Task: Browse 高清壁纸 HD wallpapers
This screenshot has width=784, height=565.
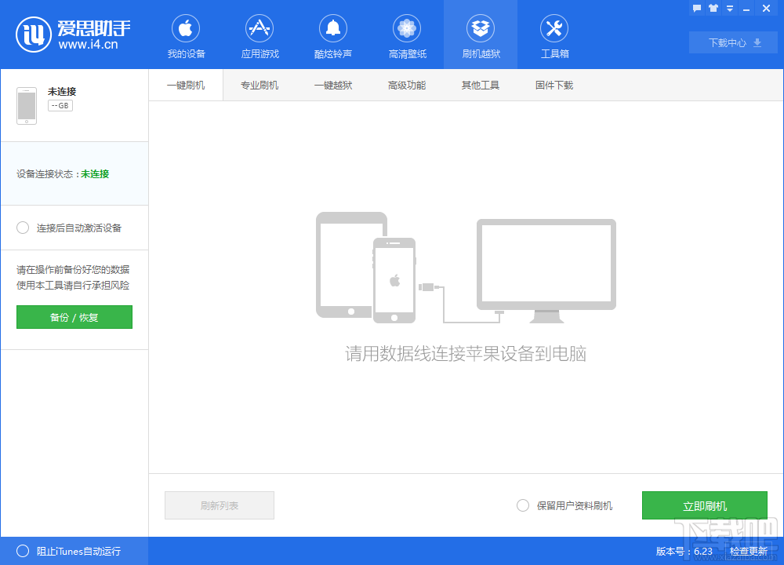Action: (407, 35)
